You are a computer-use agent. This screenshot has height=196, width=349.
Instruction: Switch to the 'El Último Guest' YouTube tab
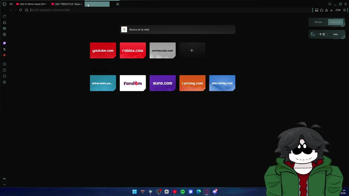[31, 4]
